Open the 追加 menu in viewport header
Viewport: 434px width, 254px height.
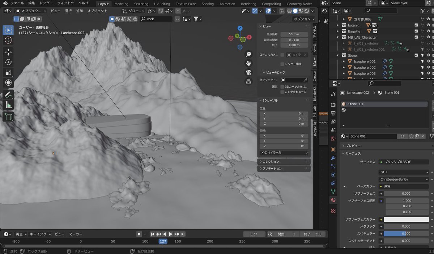point(79,11)
